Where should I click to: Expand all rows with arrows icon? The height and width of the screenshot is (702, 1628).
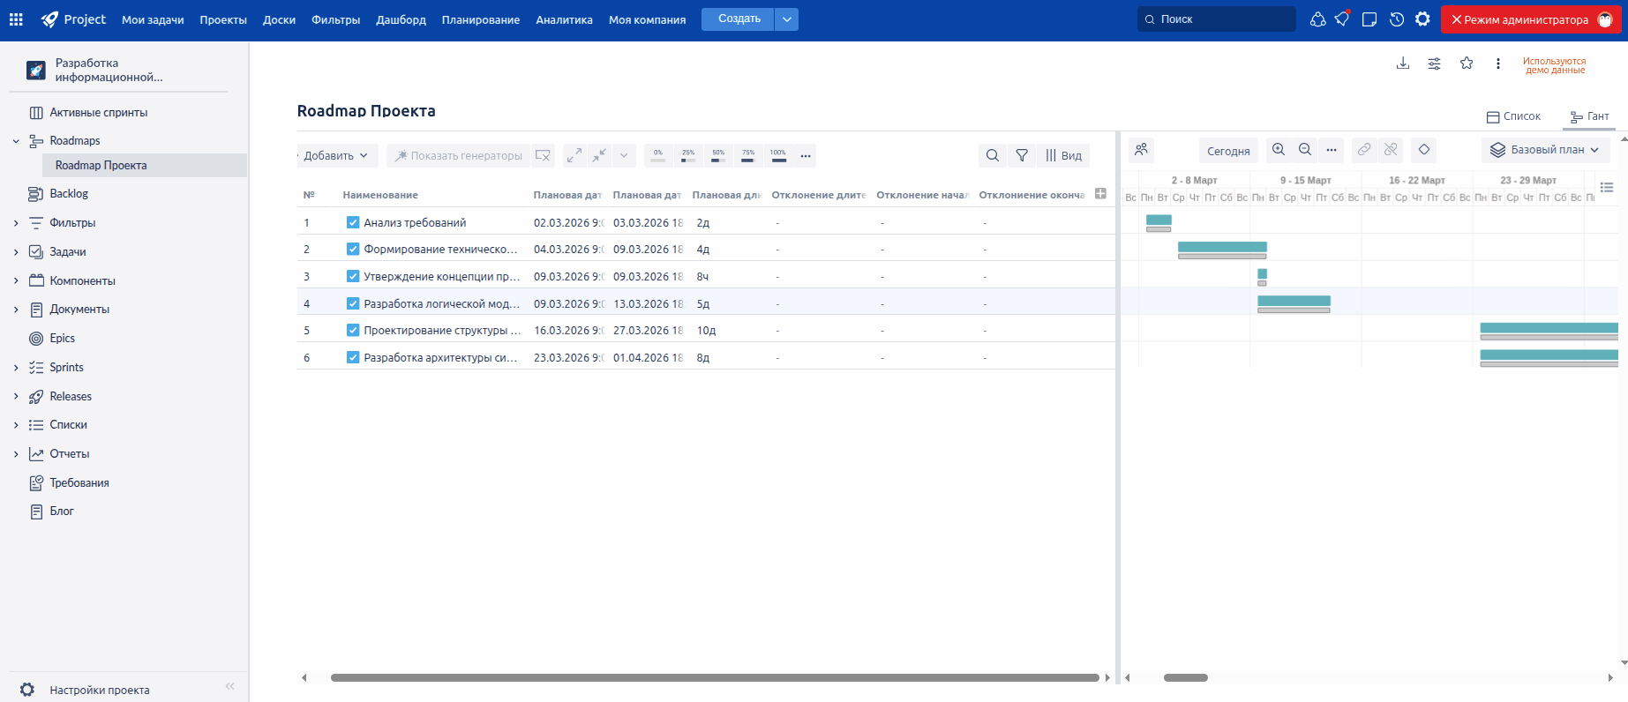tap(574, 155)
